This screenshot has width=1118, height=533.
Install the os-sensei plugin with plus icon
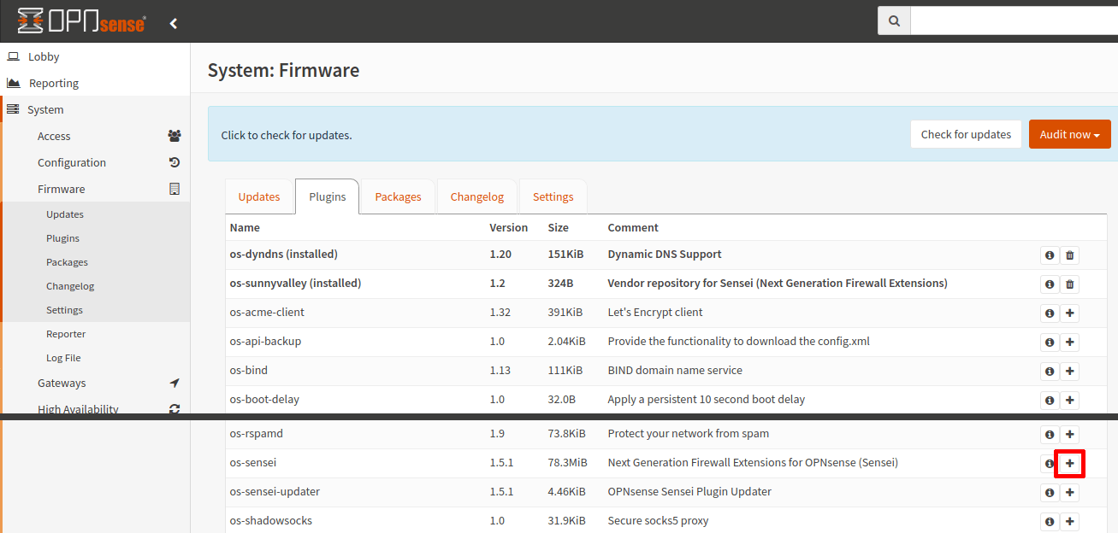[x=1069, y=463]
